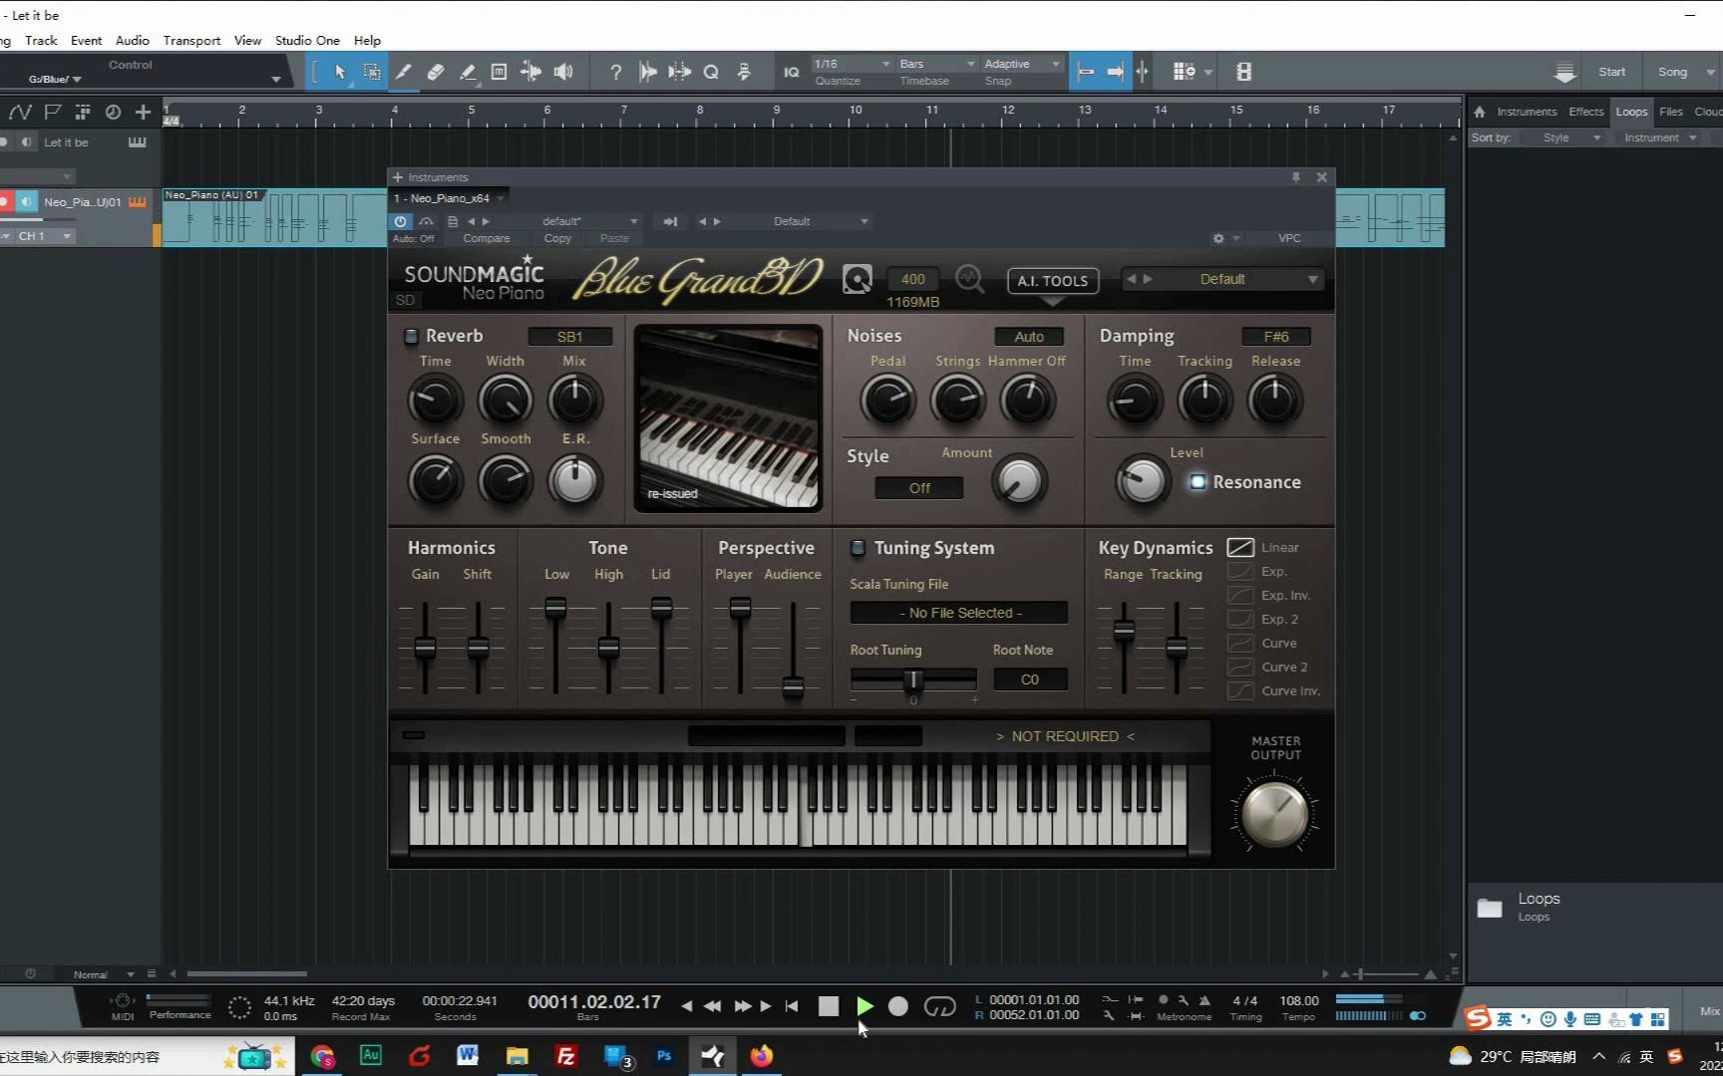Open the 1/16 Quantize dropdown
The width and height of the screenshot is (1723, 1076).
[x=852, y=64]
